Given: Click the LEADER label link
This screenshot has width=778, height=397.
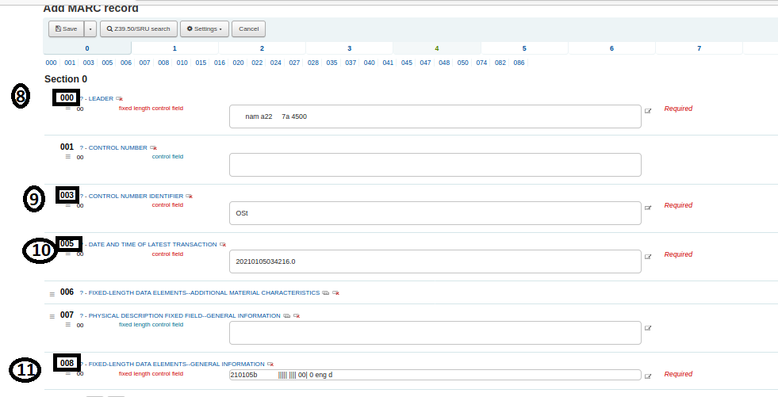Looking at the screenshot, I should pos(101,98).
